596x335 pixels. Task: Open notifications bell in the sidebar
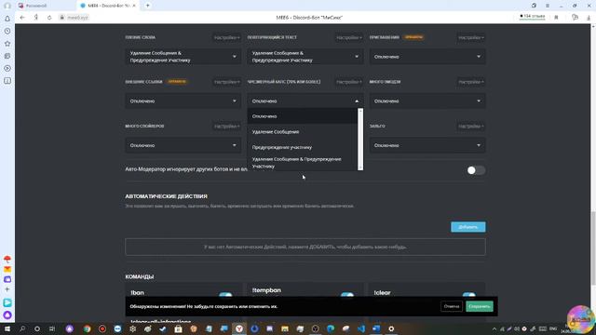[7, 19]
